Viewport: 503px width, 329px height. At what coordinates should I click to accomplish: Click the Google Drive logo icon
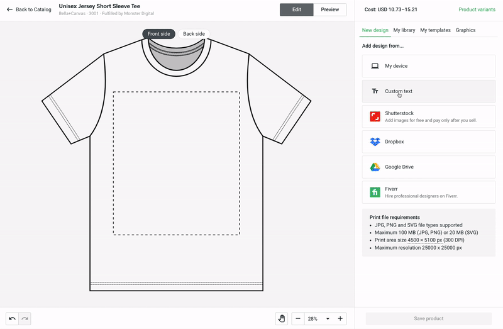click(x=375, y=167)
